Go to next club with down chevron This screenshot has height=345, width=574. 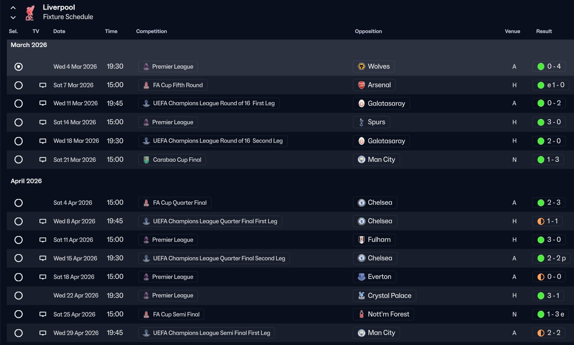click(13, 17)
